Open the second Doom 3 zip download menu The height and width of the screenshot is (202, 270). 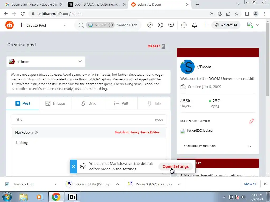click(179, 184)
